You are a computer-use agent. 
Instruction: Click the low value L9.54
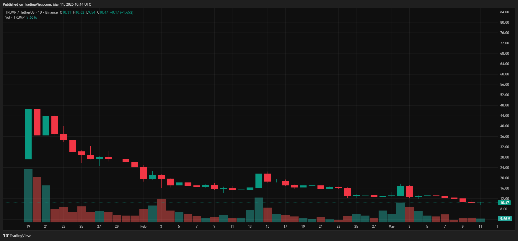91,12
